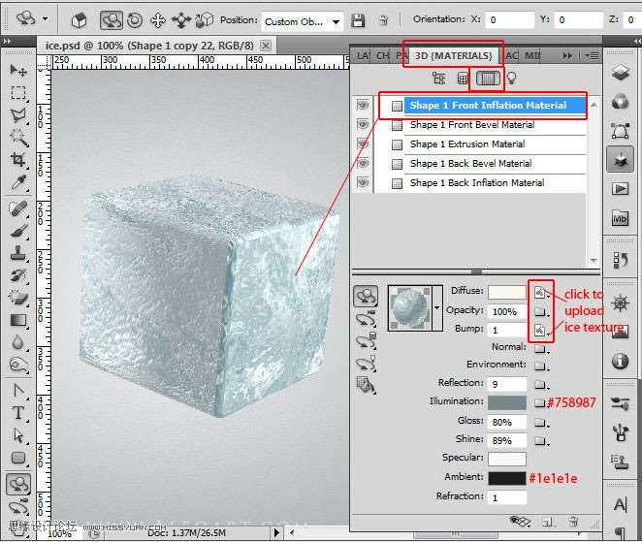
Task: Select the Move tool
Action: (17, 71)
